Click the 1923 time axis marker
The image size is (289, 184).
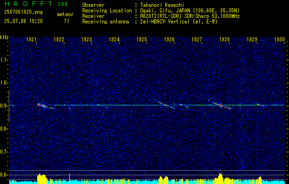pyautogui.click(x=87, y=39)
